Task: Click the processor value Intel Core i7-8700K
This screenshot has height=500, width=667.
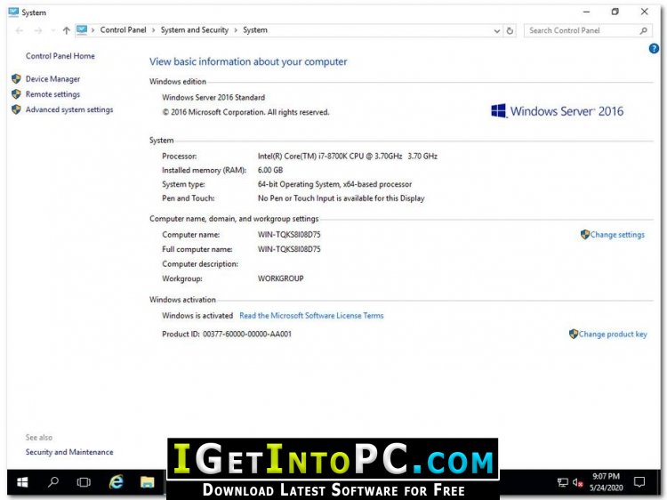Action: click(348, 157)
